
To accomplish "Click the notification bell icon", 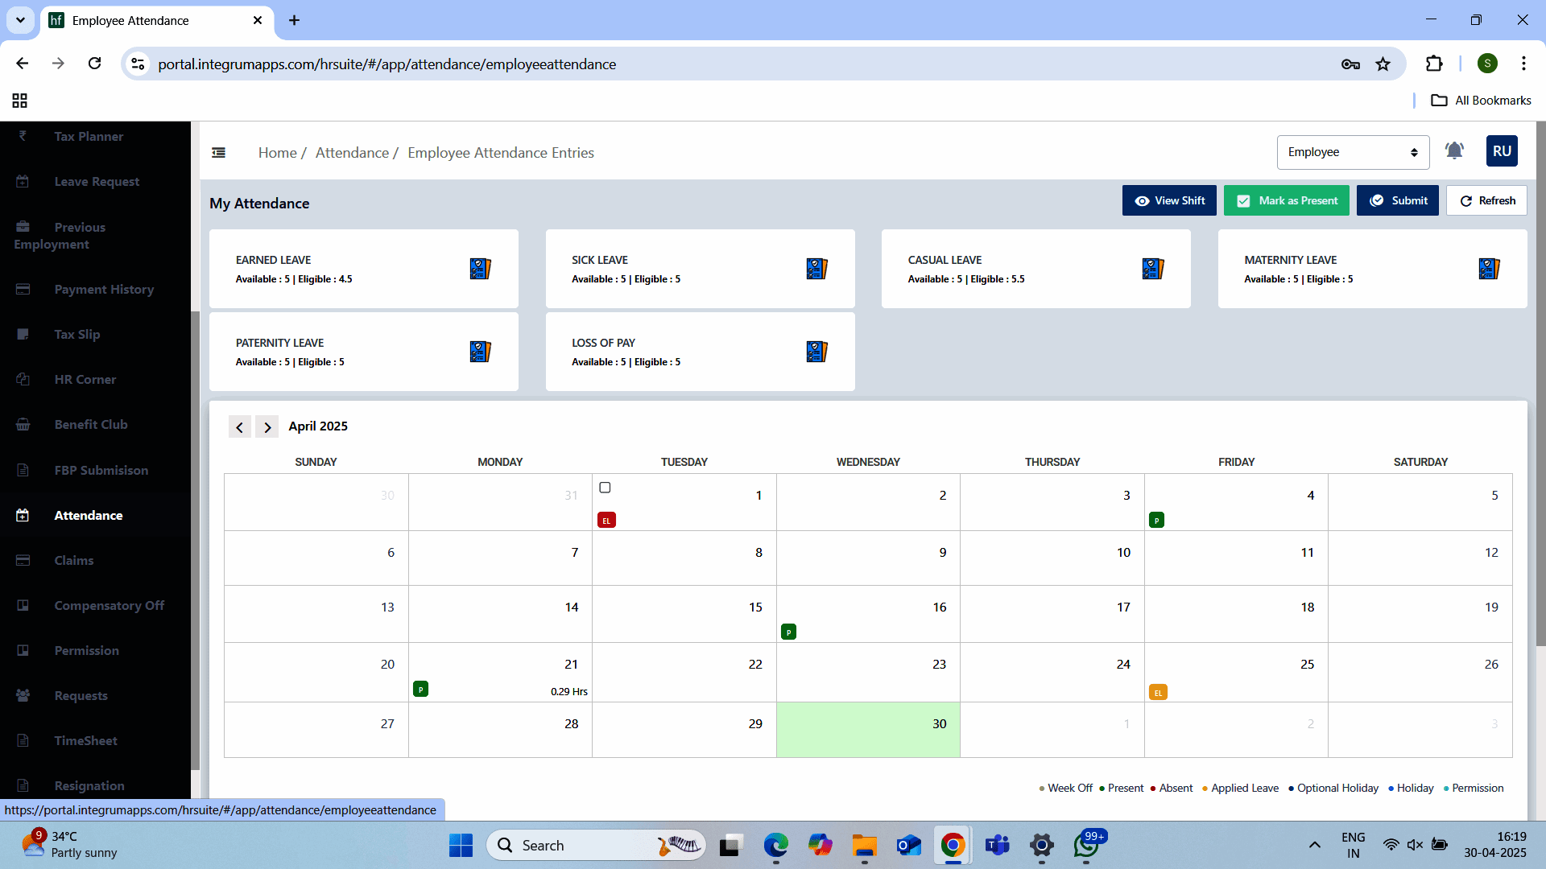I will [1453, 151].
